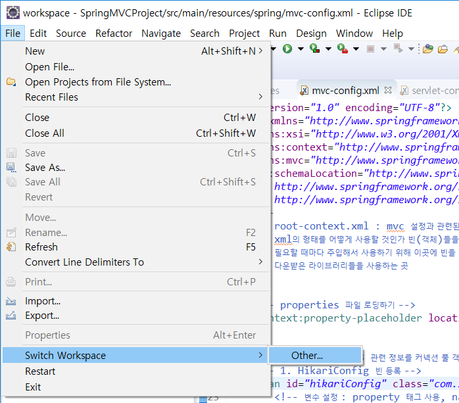The height and width of the screenshot is (403, 459).
Task: Open the Design menu
Action: tap(311, 34)
